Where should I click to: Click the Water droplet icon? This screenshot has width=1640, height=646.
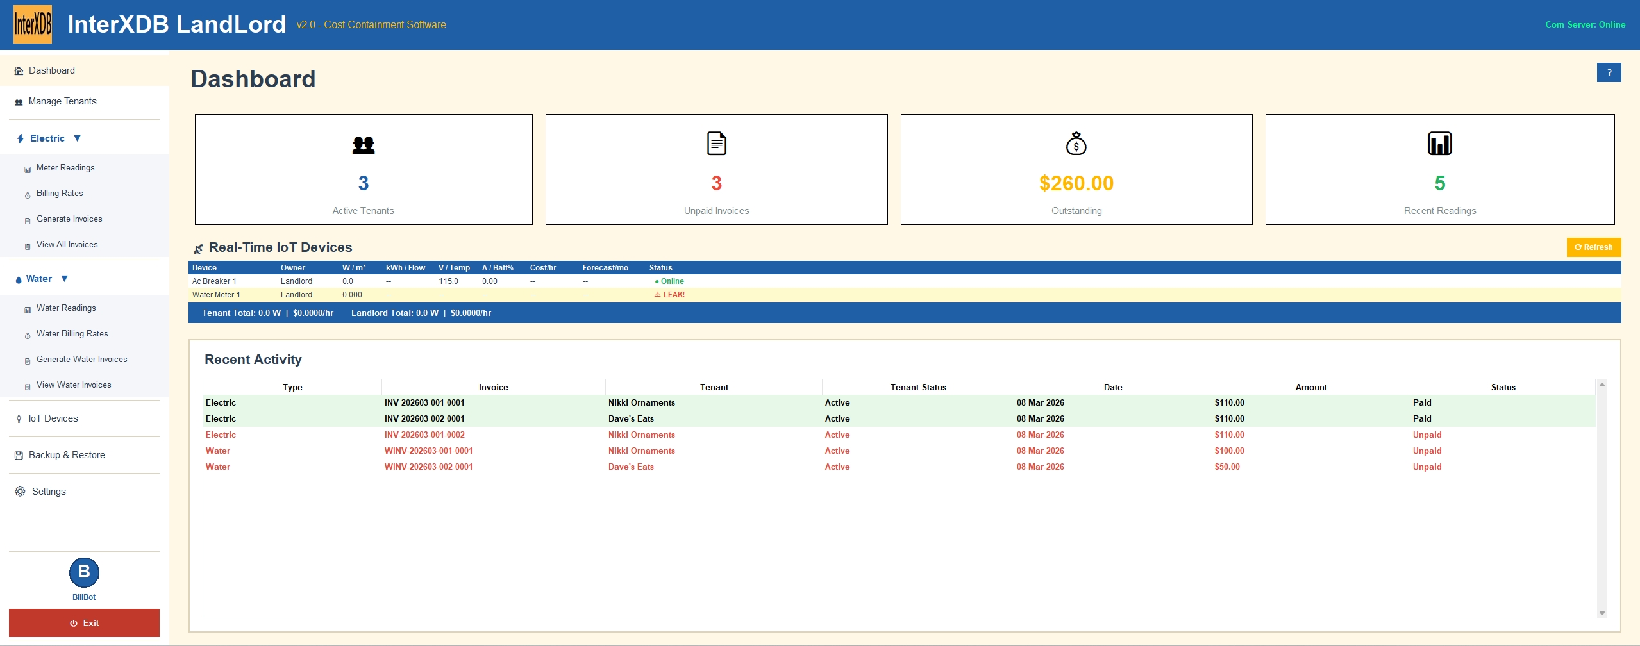pyautogui.click(x=19, y=279)
